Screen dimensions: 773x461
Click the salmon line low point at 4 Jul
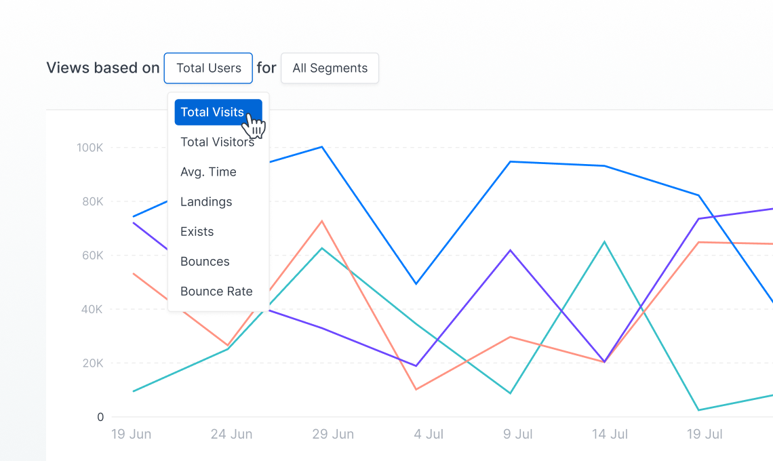(x=416, y=390)
